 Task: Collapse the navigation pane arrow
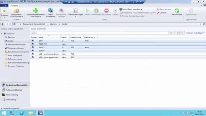point(29,29)
